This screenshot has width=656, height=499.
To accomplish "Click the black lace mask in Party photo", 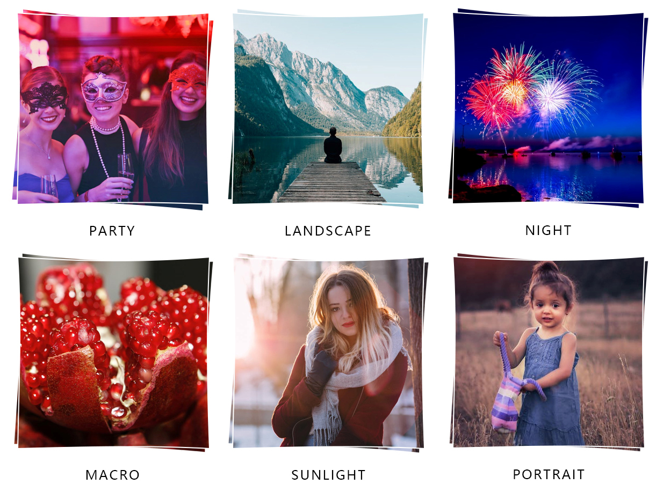I will (44, 98).
